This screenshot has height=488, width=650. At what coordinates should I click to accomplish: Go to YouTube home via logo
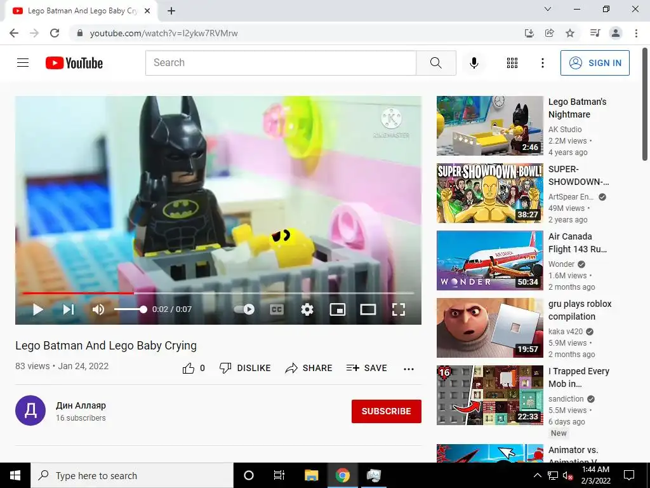coord(74,63)
